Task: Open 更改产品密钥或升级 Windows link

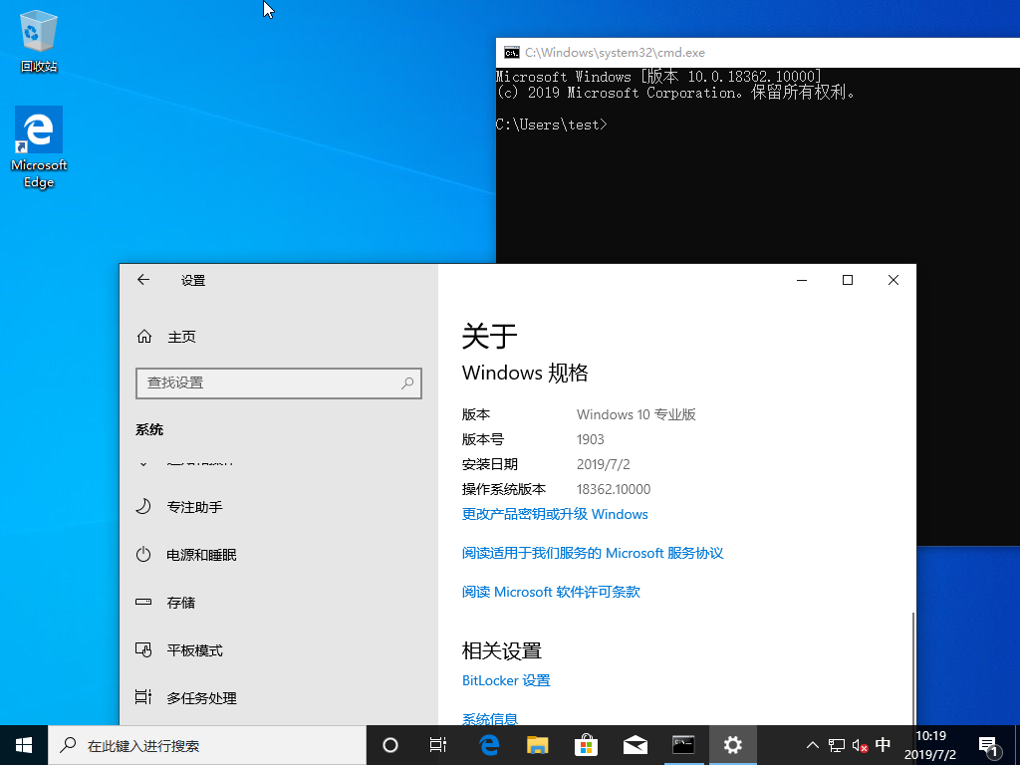Action: coord(555,514)
